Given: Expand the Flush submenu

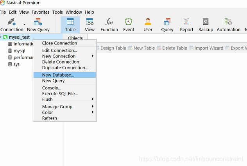Looking at the screenshot, I should pyautogui.click(x=64, y=99).
